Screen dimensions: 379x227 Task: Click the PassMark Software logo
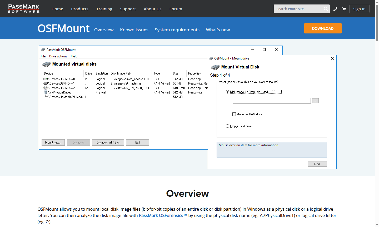tap(24, 9)
